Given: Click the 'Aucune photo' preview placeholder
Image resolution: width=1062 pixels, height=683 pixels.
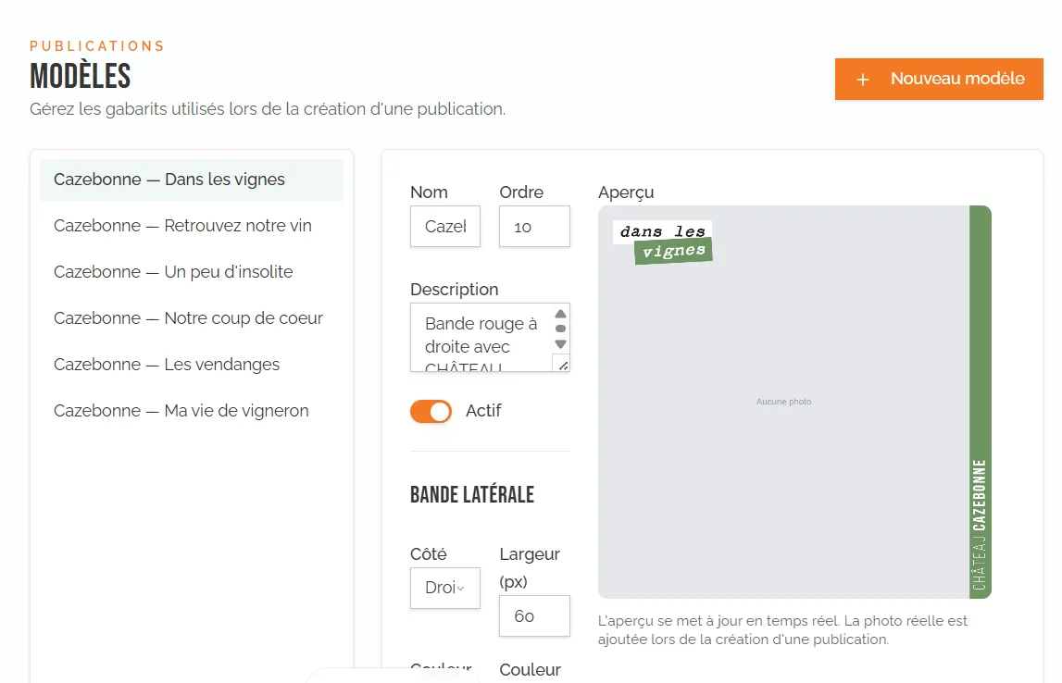Looking at the screenshot, I should [783, 402].
